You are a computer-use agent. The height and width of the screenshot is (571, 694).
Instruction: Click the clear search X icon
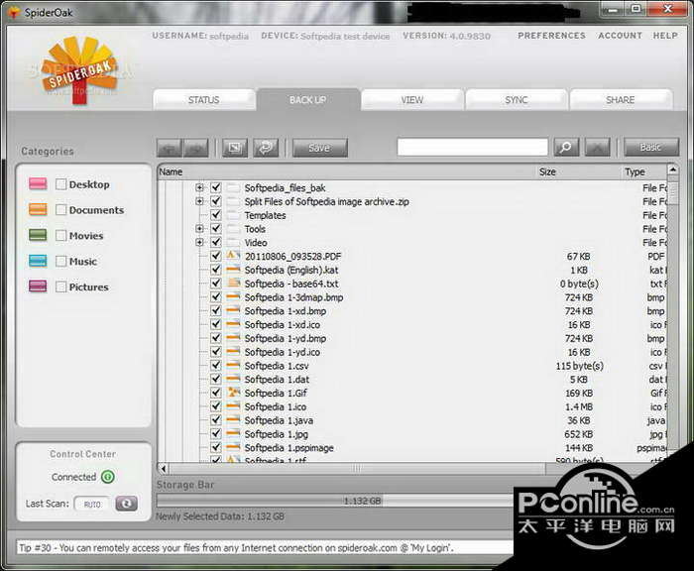tap(597, 148)
